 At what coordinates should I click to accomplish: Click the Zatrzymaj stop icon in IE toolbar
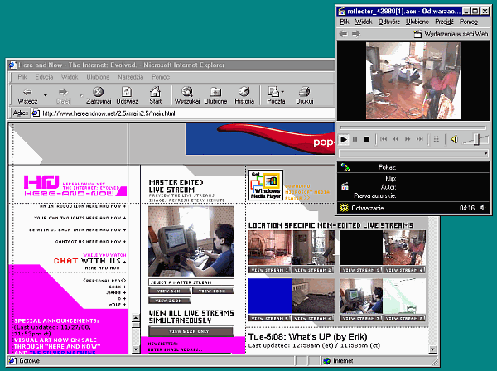pos(99,96)
